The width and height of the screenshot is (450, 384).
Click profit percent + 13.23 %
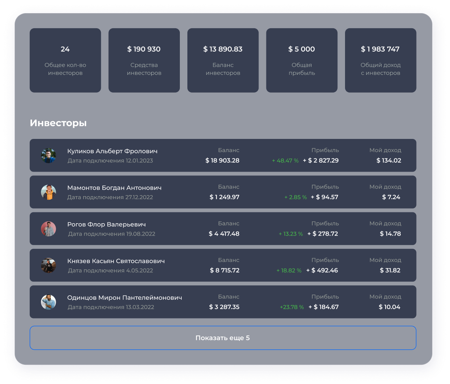coord(291,234)
